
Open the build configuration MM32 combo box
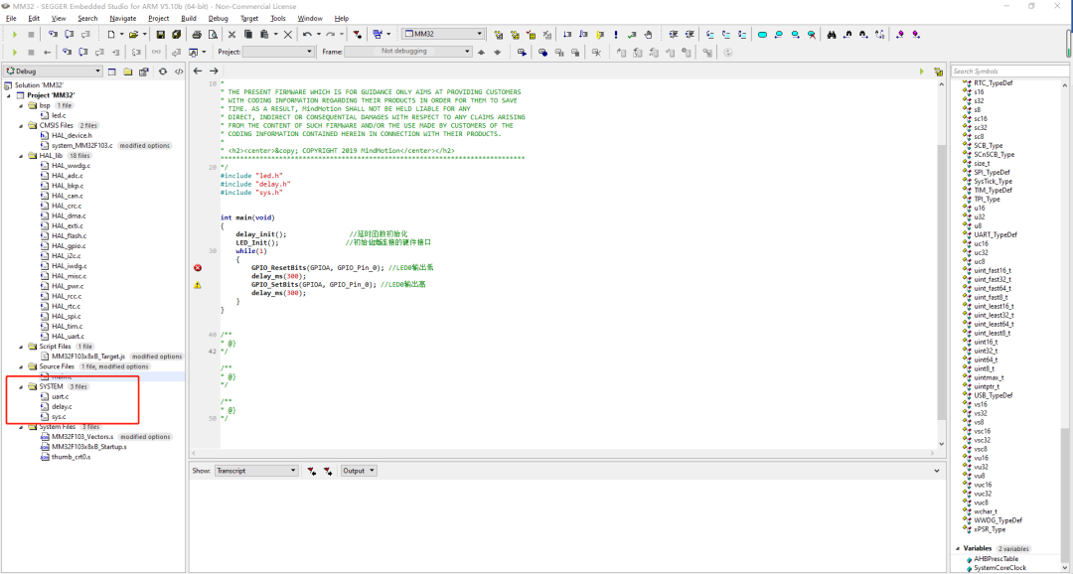point(443,34)
